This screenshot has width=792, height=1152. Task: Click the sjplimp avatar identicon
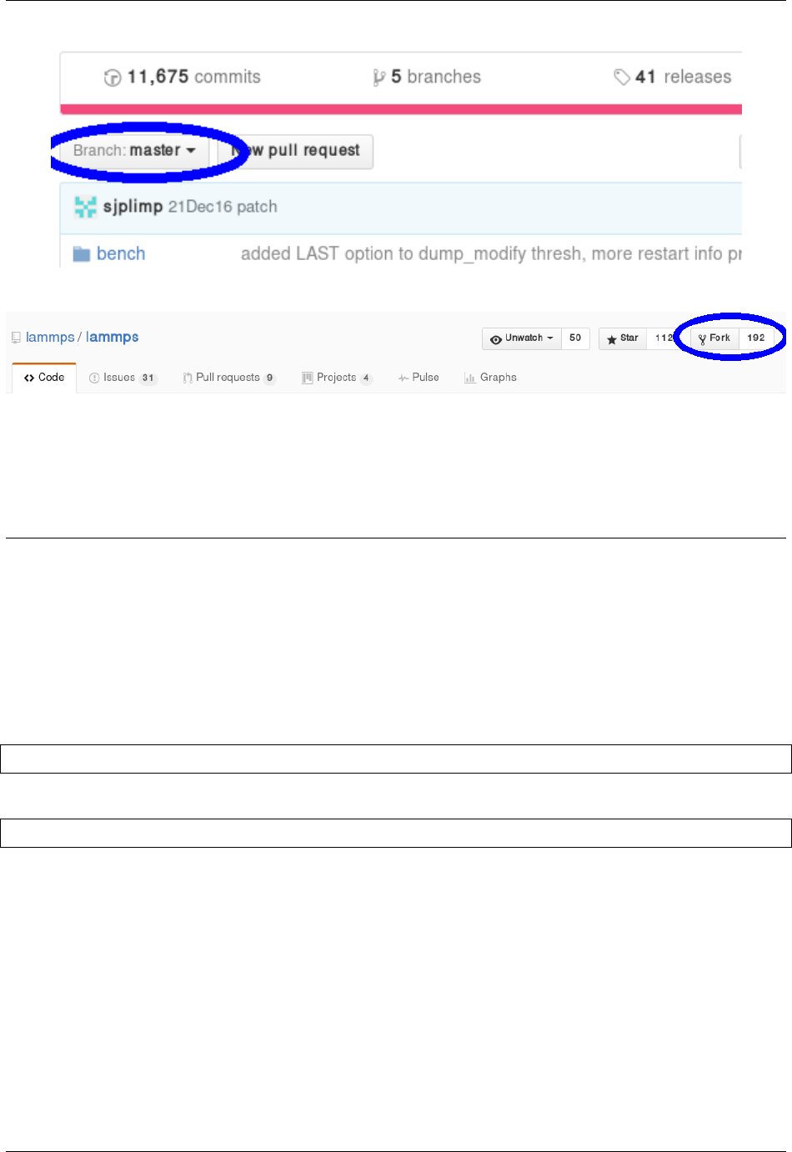tap(85, 207)
